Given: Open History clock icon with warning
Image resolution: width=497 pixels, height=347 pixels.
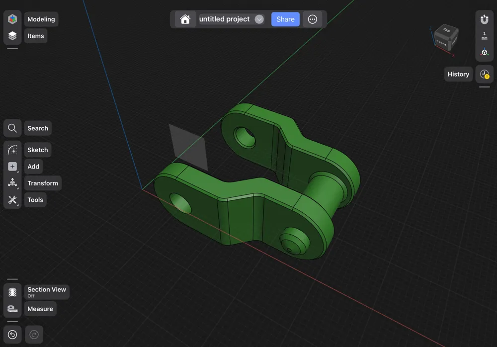Looking at the screenshot, I should pos(484,74).
